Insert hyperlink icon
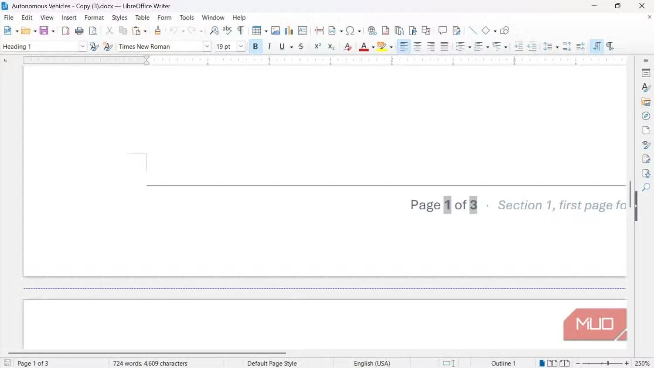Viewport: 654px width, 368px height. coord(372,31)
